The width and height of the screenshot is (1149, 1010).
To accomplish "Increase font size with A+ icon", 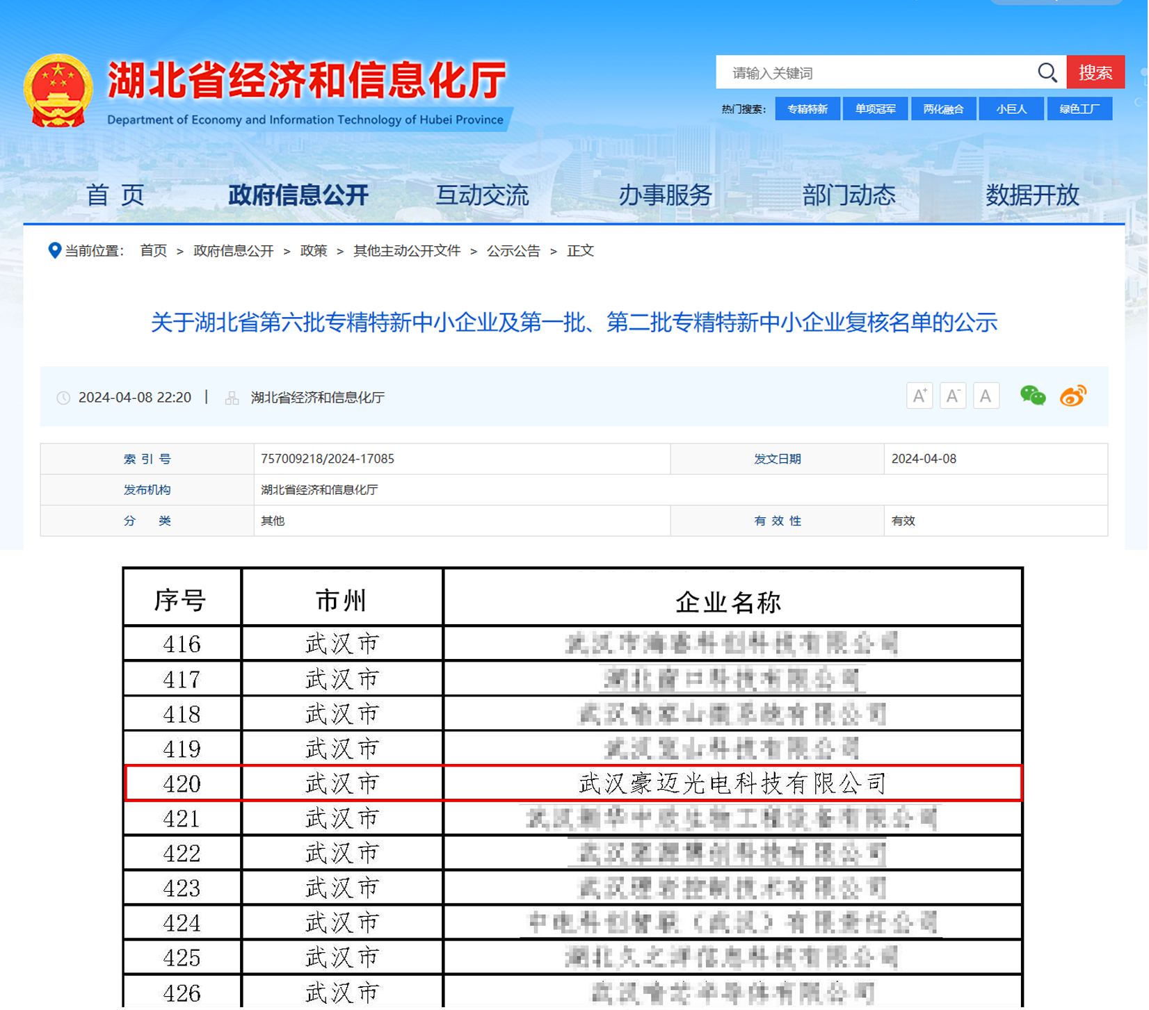I will [x=920, y=396].
